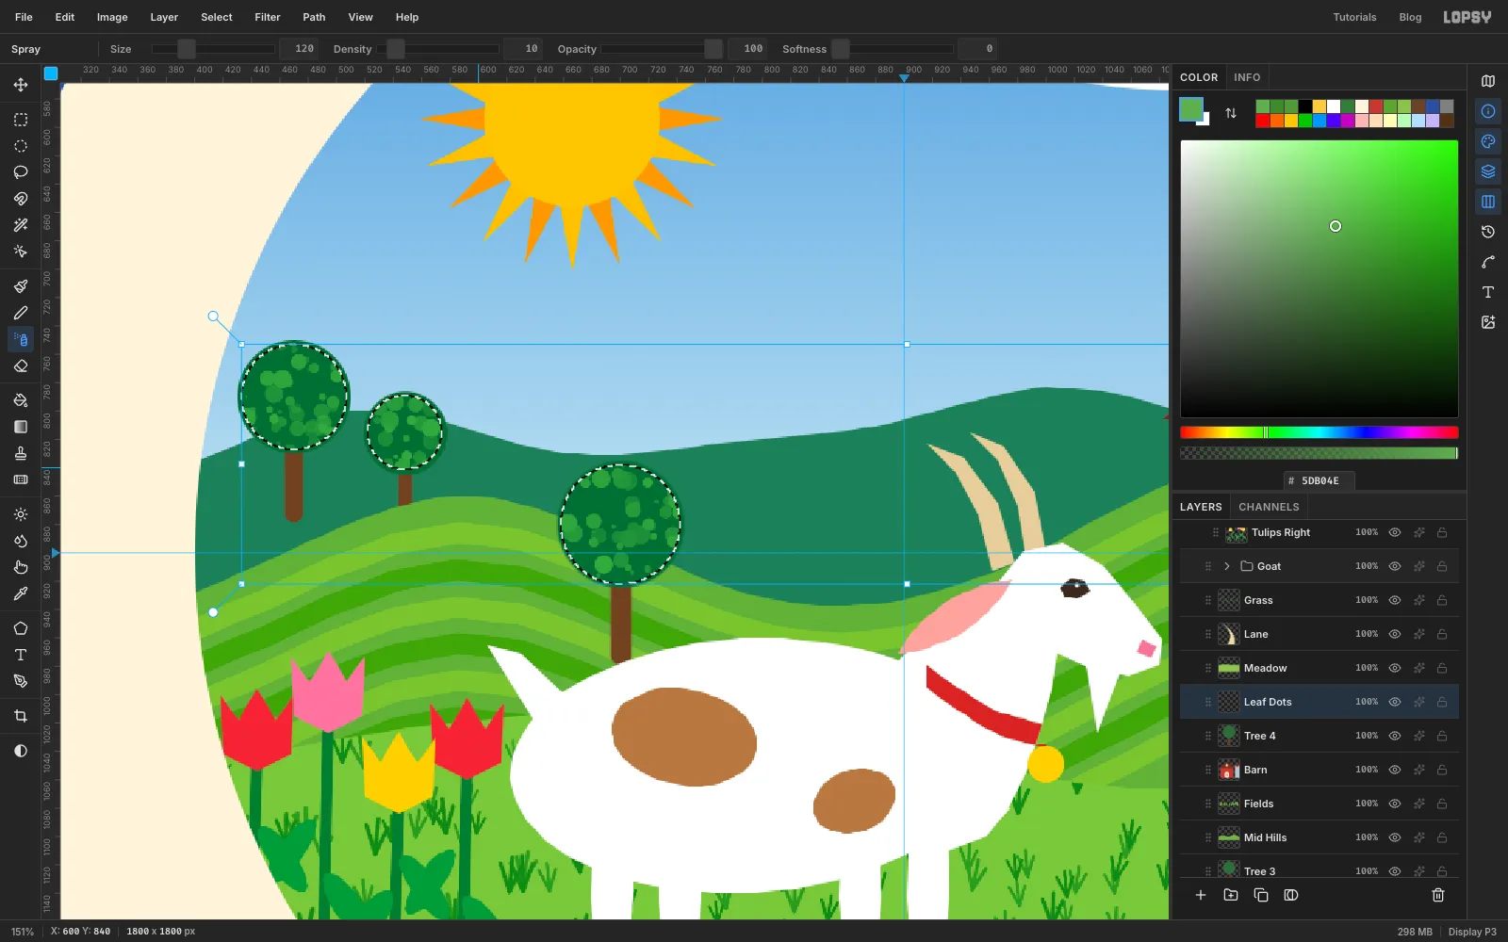Click the foreground color swatch
The width and height of the screenshot is (1508, 942).
pos(1191,109)
